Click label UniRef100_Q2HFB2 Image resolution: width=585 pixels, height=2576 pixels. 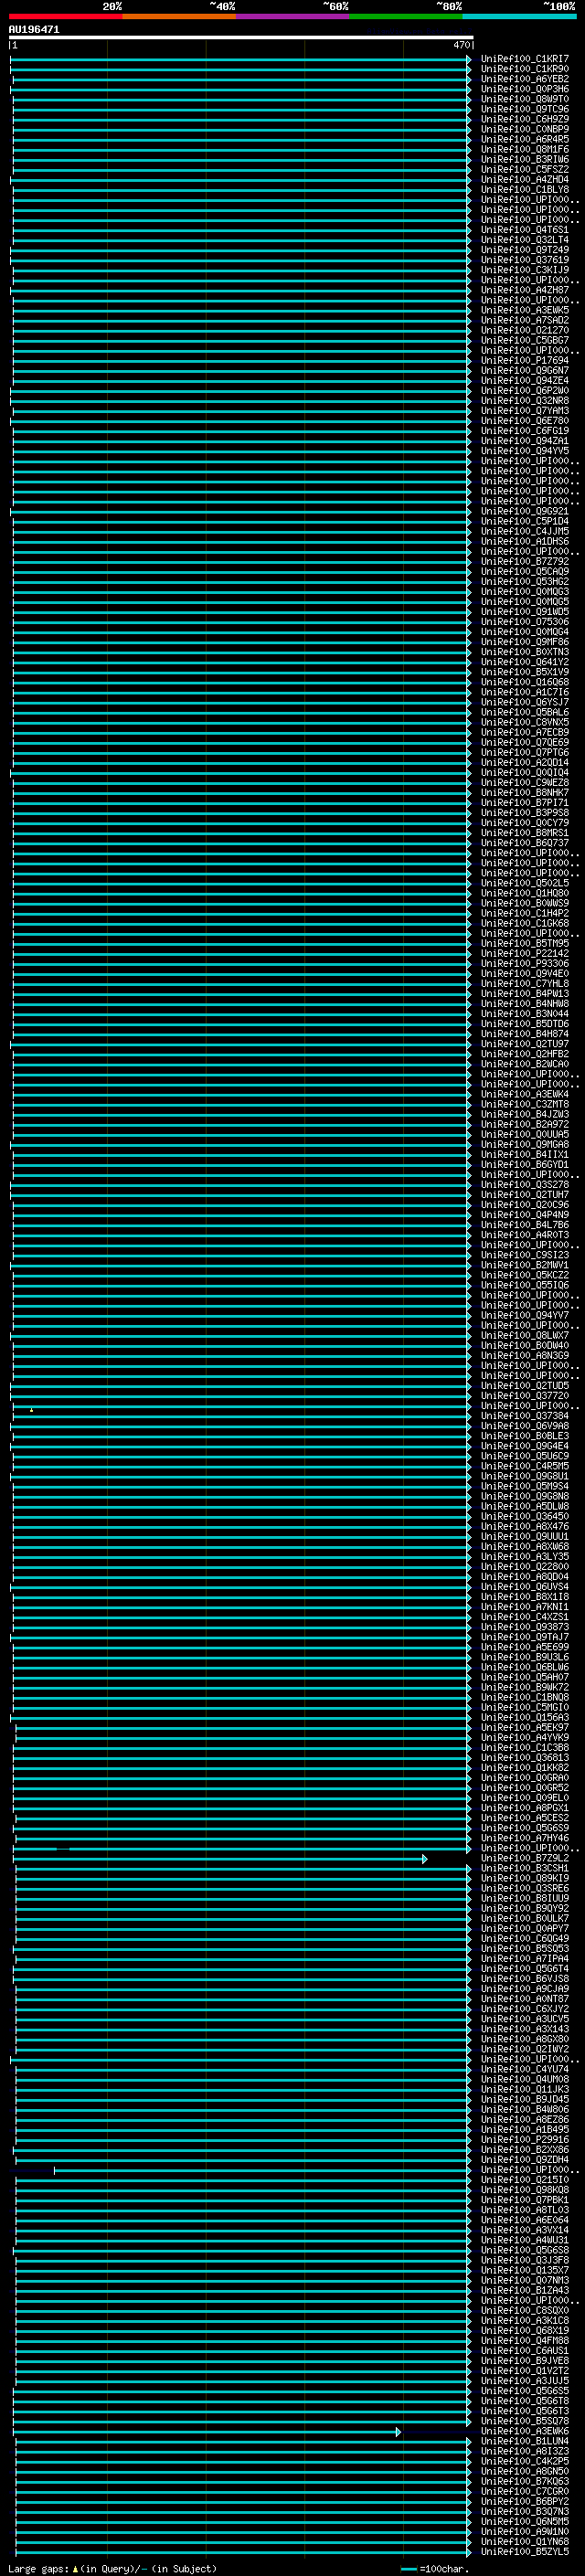[524, 1054]
